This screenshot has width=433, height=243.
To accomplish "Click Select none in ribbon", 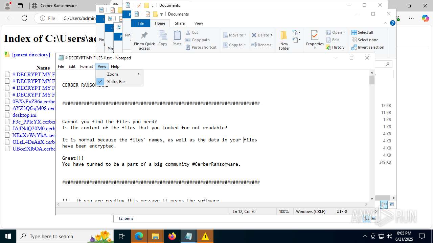I will point(365,40).
